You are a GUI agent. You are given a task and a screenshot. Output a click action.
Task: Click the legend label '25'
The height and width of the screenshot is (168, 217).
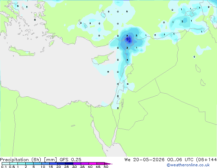point(66,167)
